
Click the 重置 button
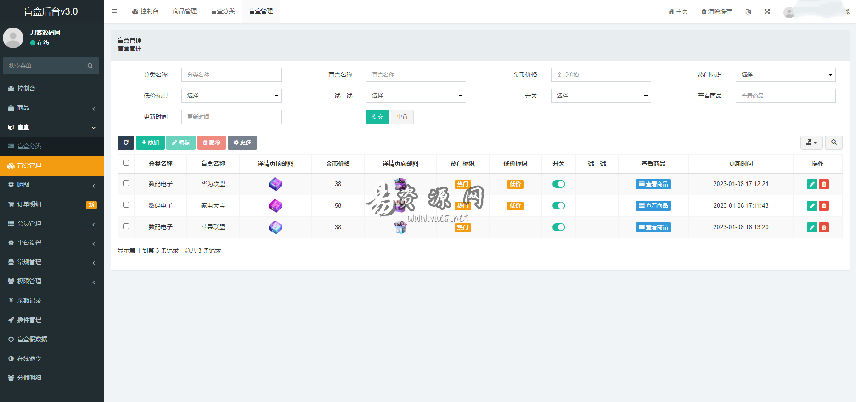402,117
